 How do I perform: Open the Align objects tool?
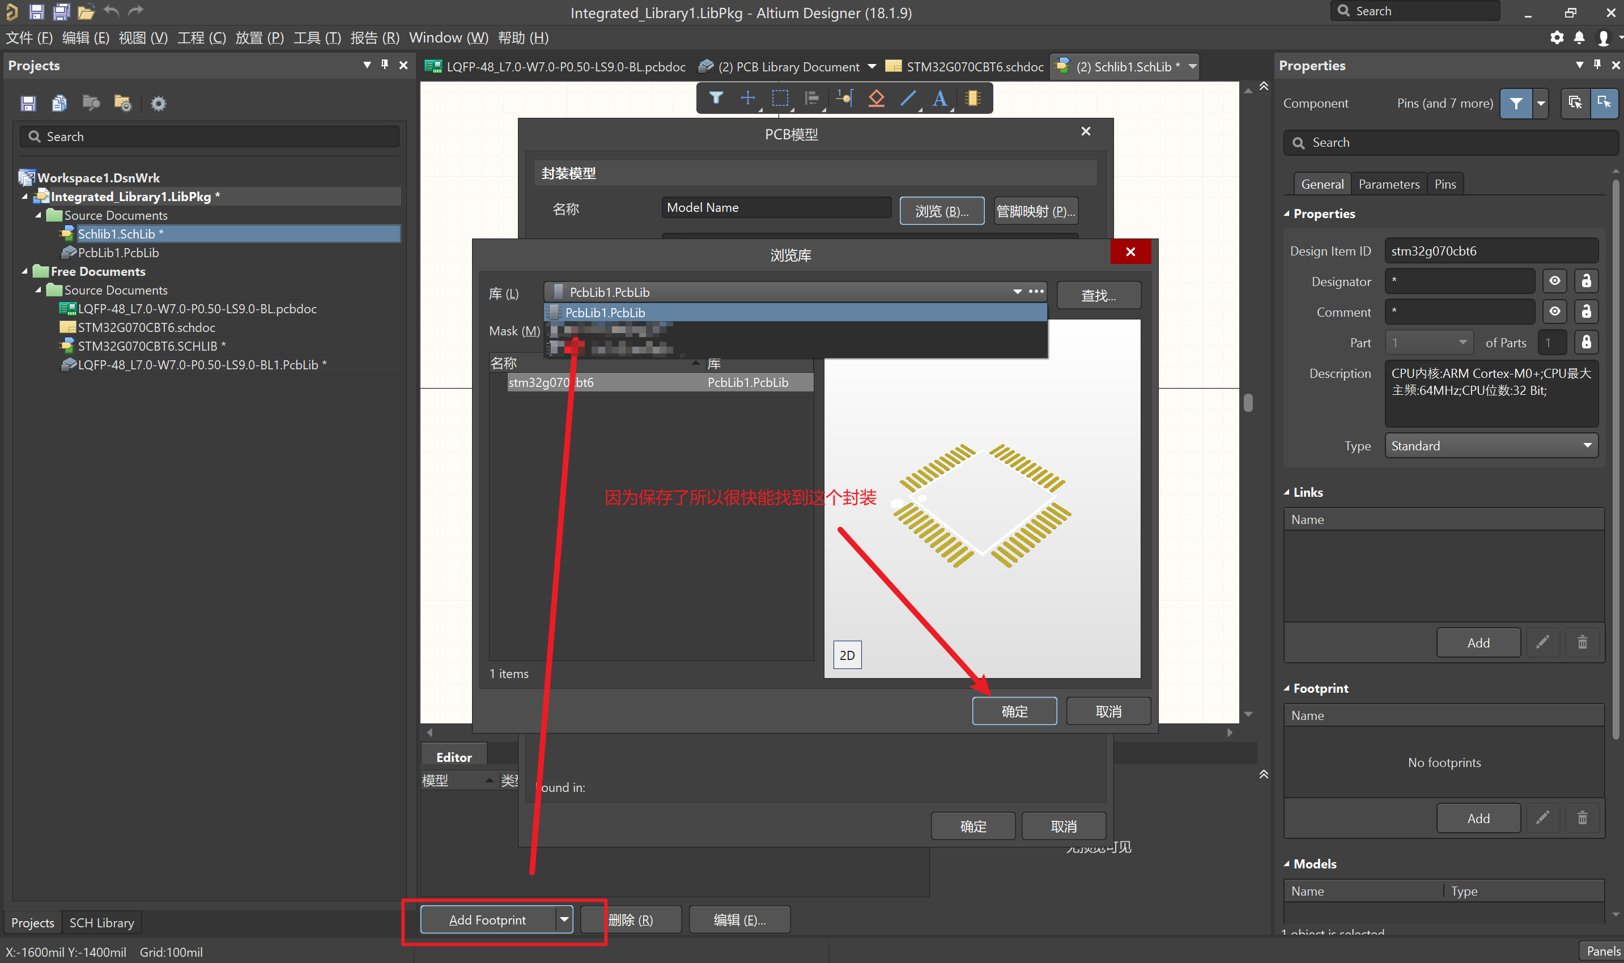coord(811,98)
